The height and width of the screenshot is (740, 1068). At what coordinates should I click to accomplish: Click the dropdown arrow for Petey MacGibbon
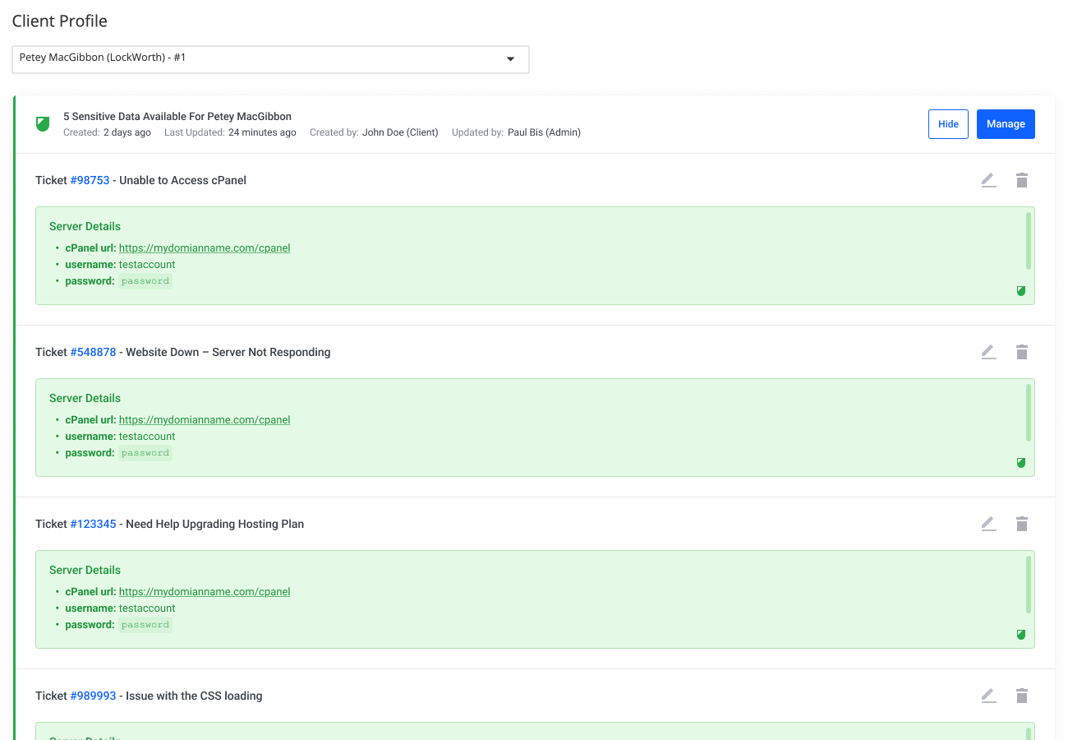pos(510,59)
